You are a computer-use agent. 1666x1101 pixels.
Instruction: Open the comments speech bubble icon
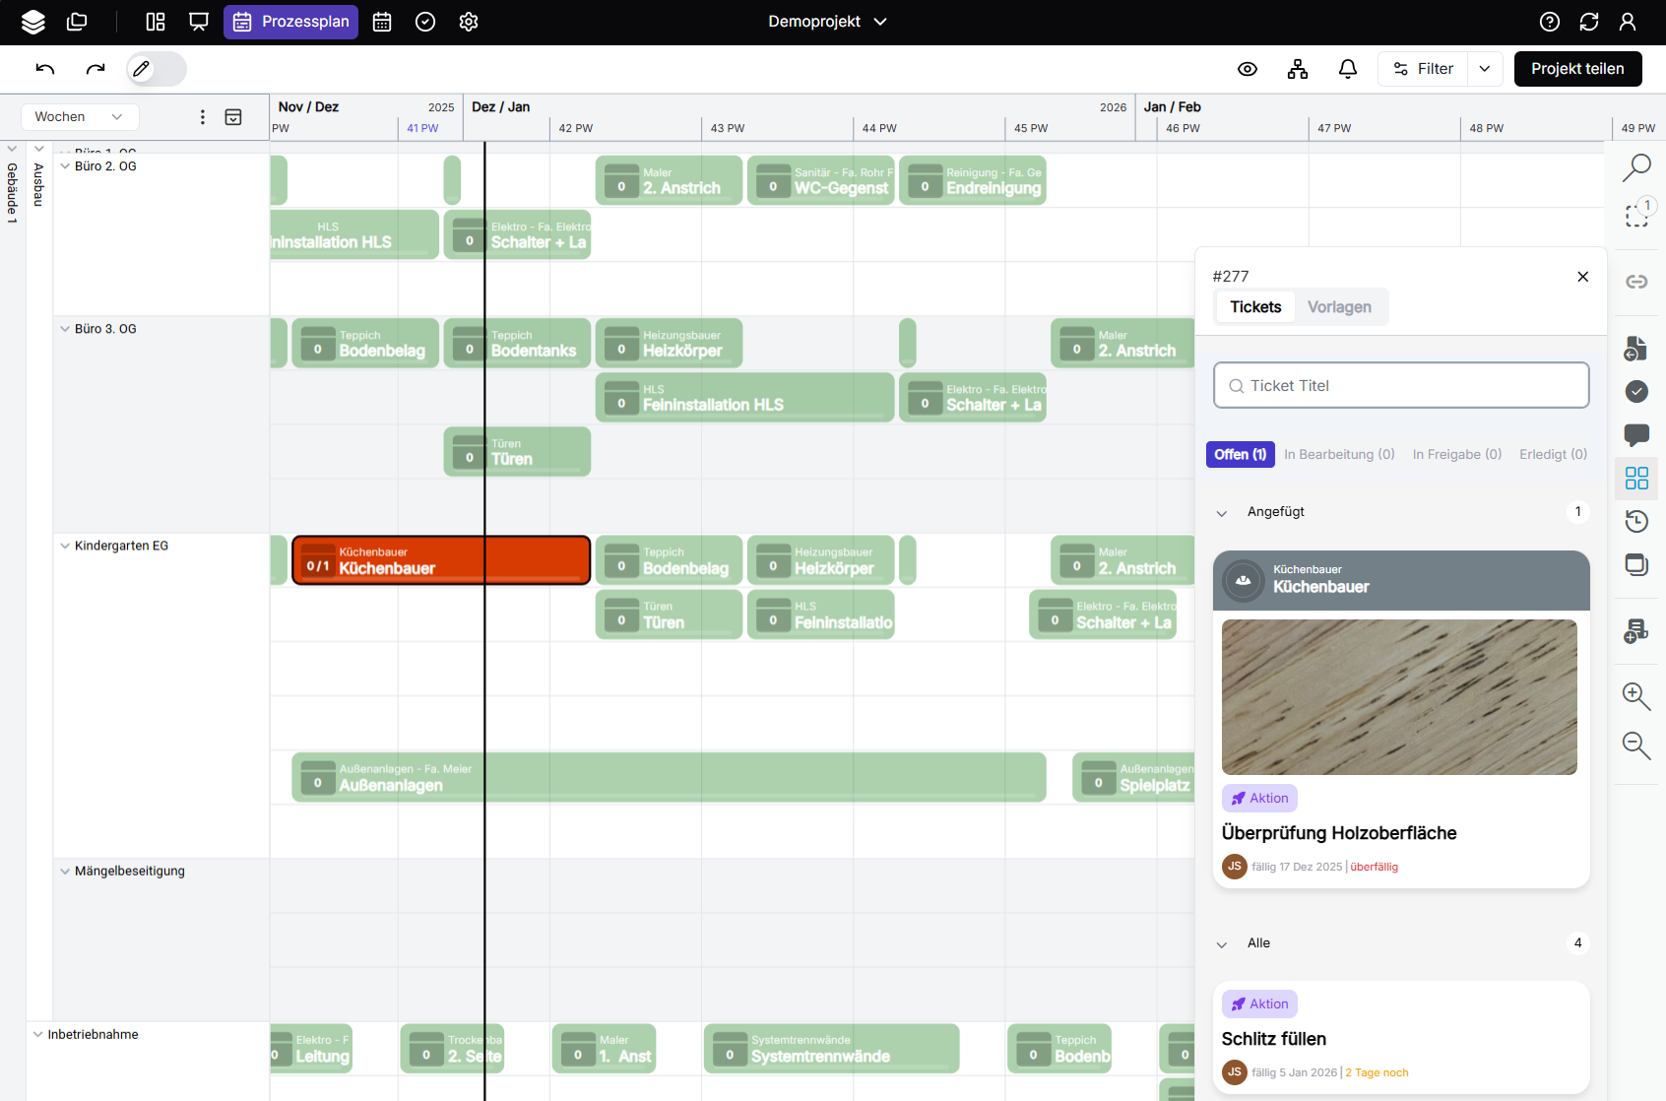coord(1635,434)
